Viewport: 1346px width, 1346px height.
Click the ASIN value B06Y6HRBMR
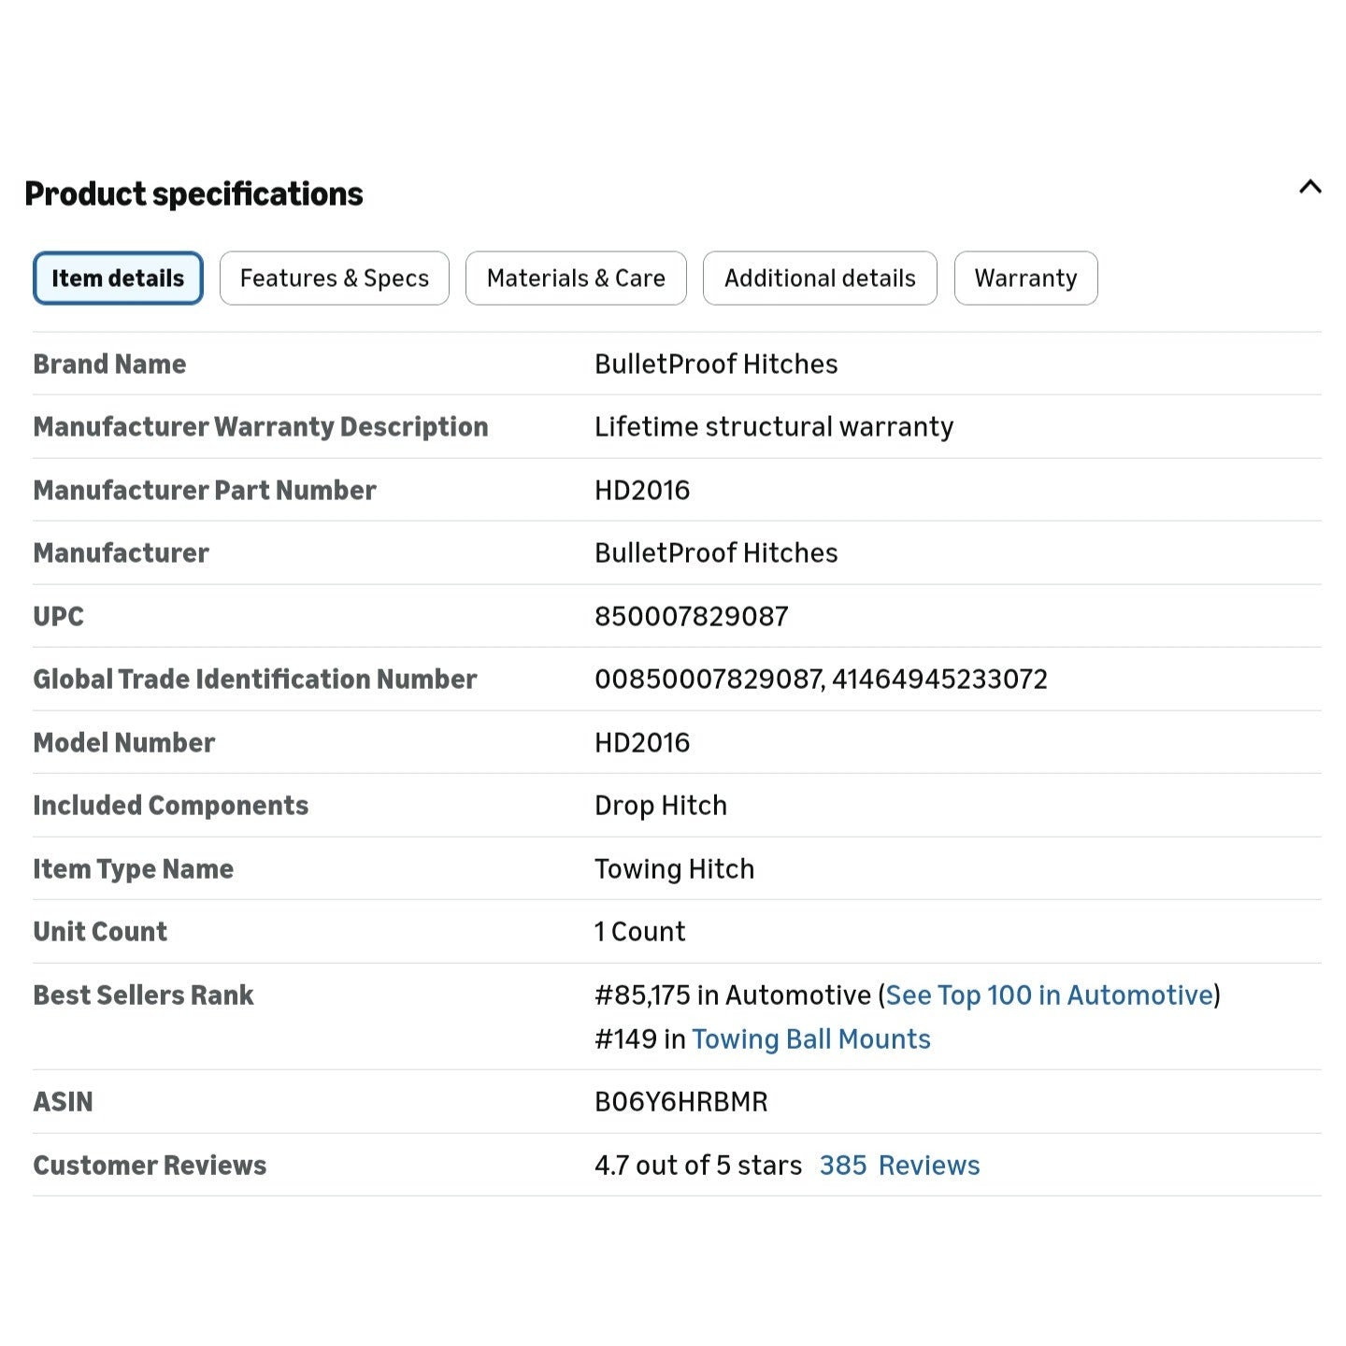coord(681,1101)
